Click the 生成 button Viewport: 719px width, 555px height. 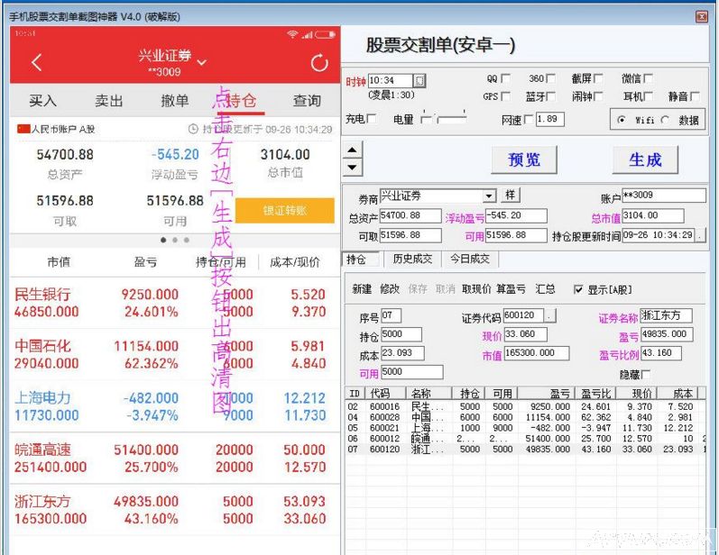645,159
